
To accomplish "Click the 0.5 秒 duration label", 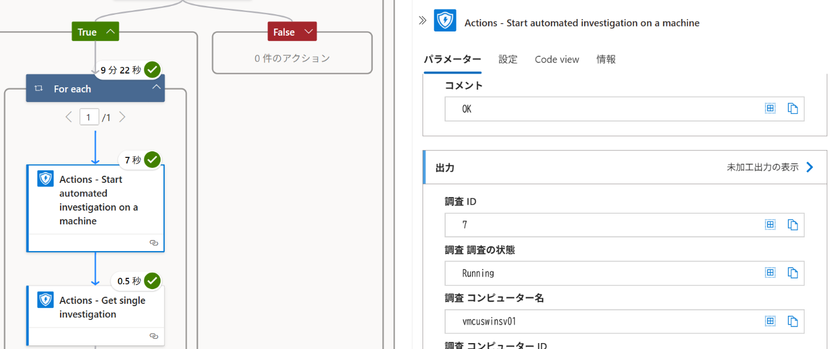I will point(129,281).
